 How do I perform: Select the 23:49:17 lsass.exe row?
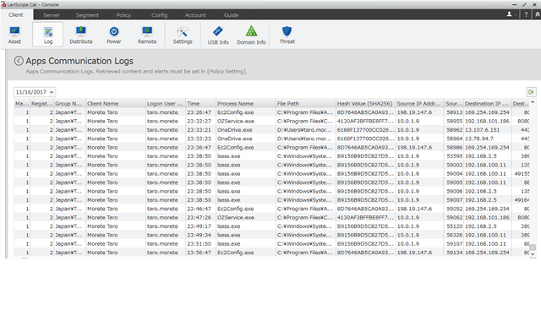(271, 226)
